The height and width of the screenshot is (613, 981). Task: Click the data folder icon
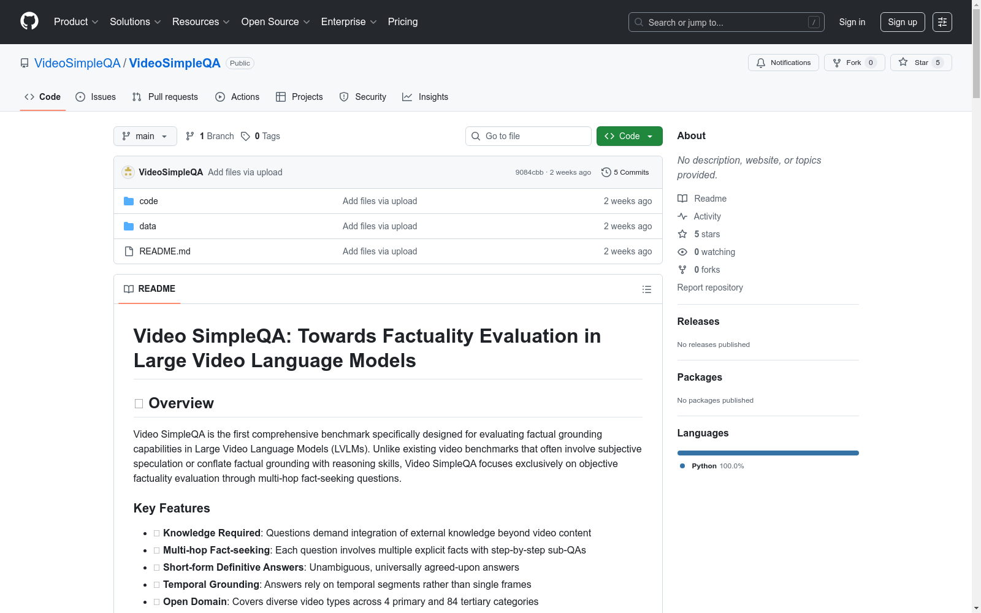tap(129, 226)
